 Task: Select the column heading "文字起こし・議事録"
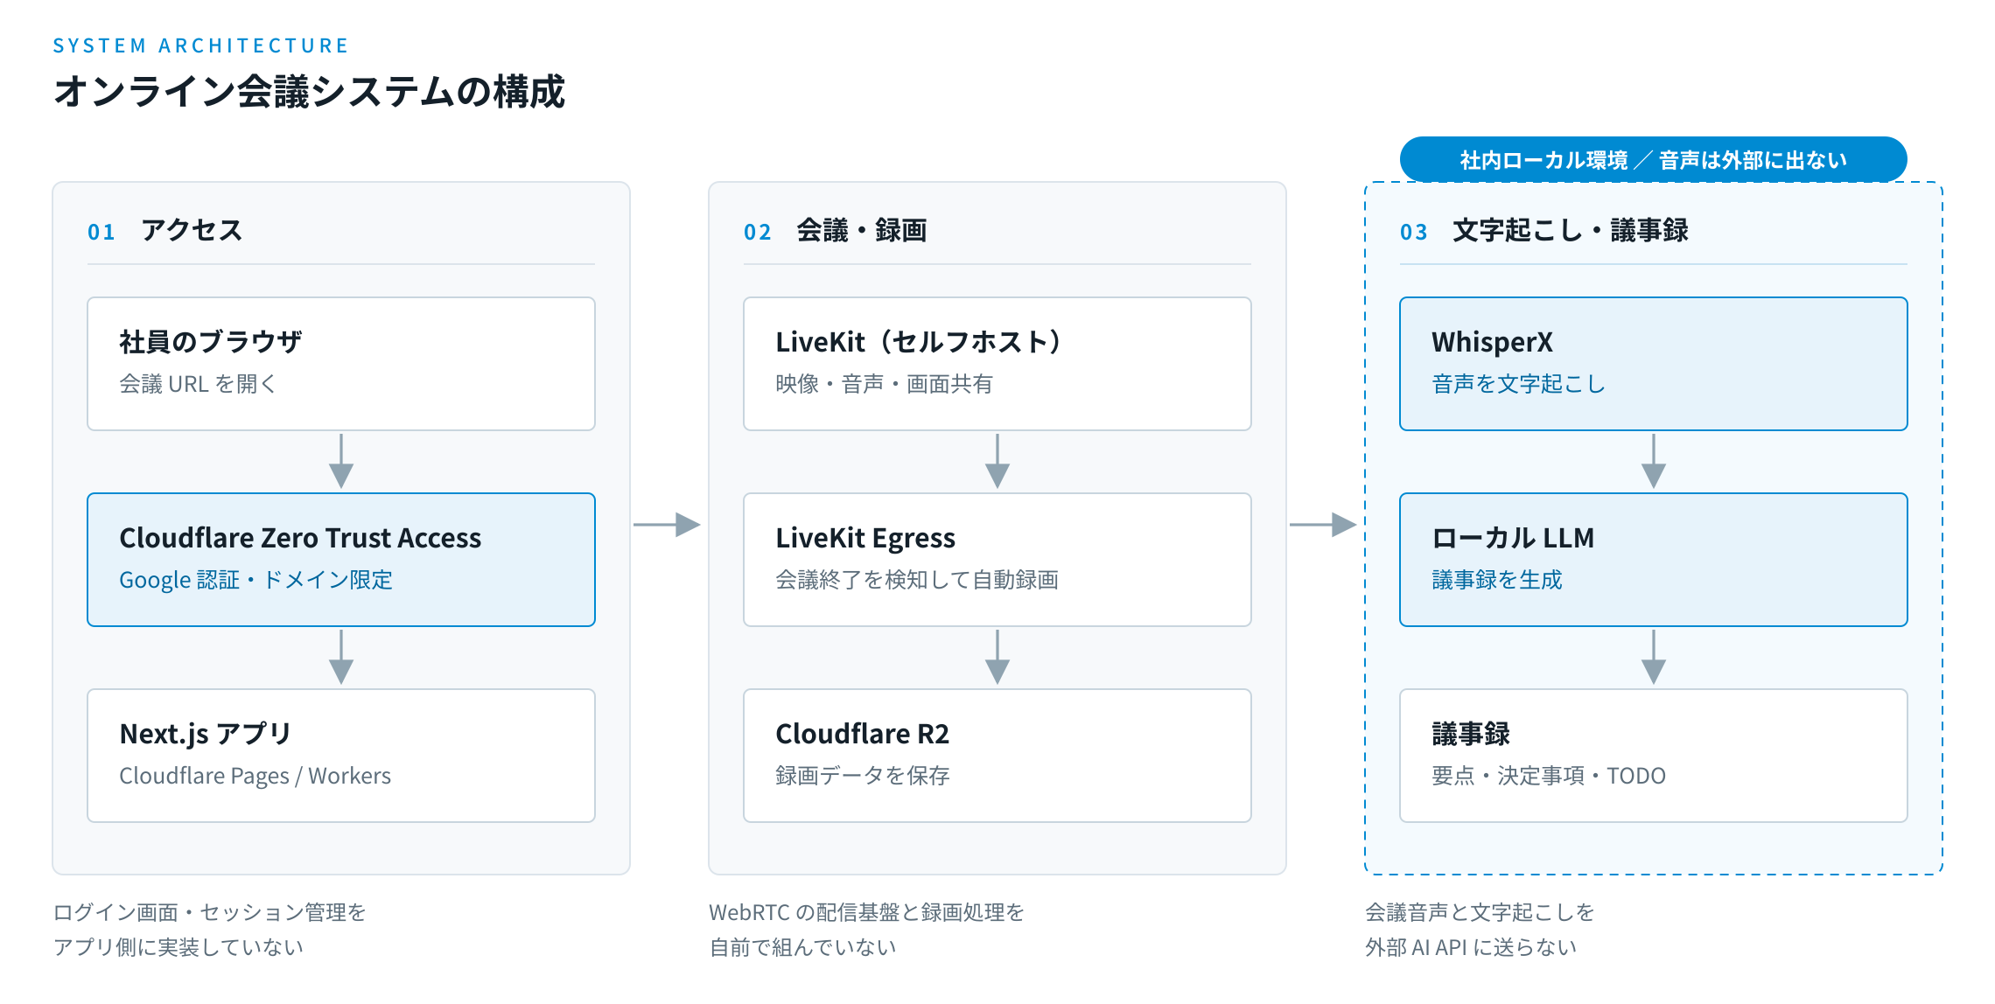point(1571,231)
